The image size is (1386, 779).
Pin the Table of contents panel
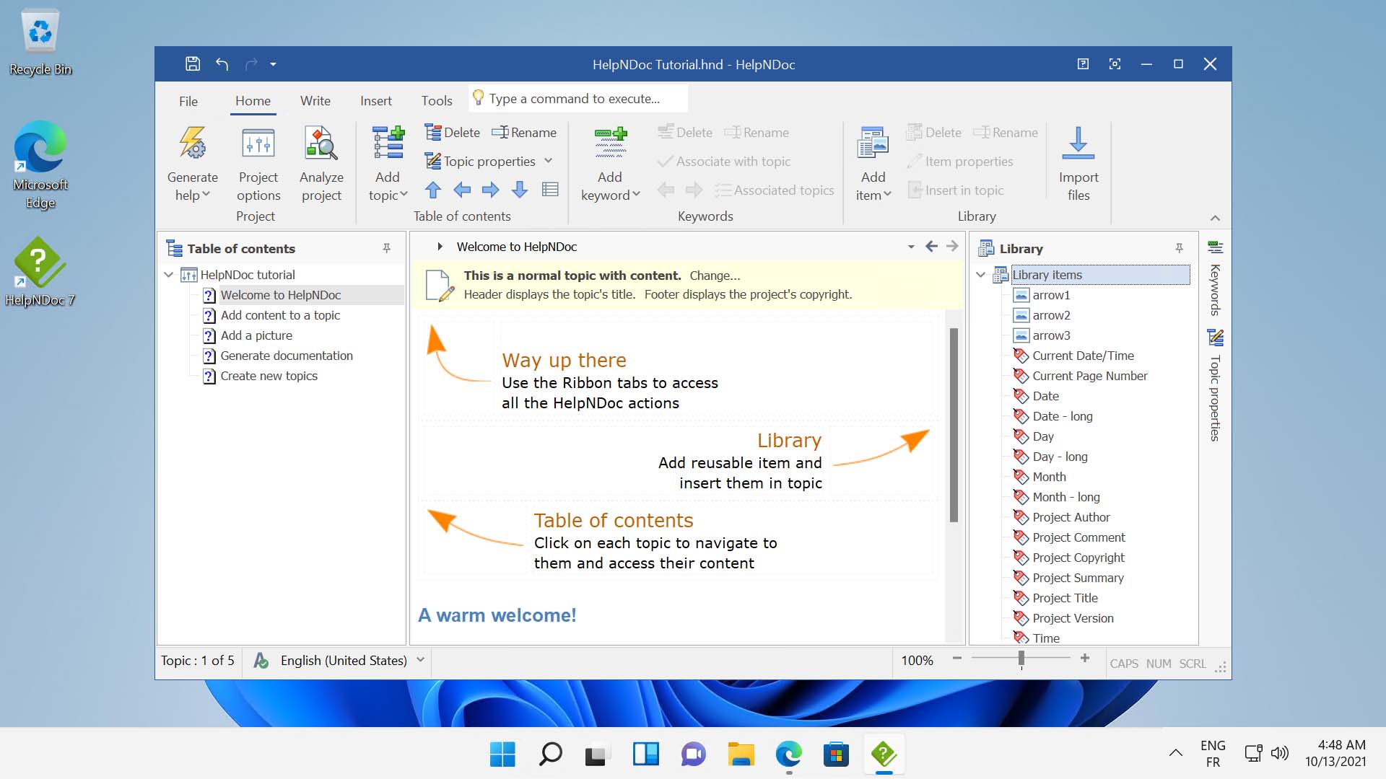pos(387,248)
